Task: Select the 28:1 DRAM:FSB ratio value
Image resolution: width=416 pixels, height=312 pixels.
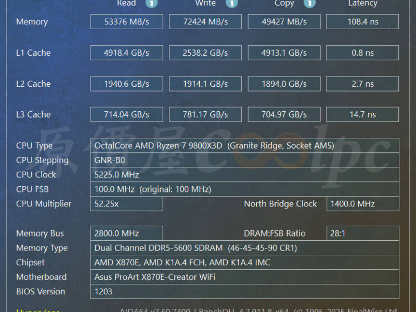Action: 362,233
